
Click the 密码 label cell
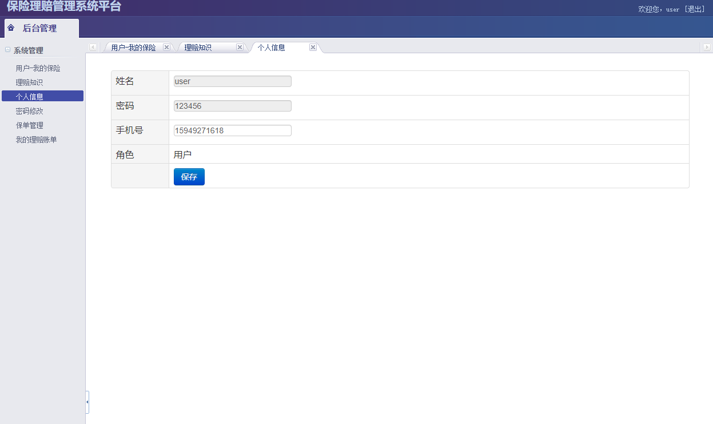point(140,108)
